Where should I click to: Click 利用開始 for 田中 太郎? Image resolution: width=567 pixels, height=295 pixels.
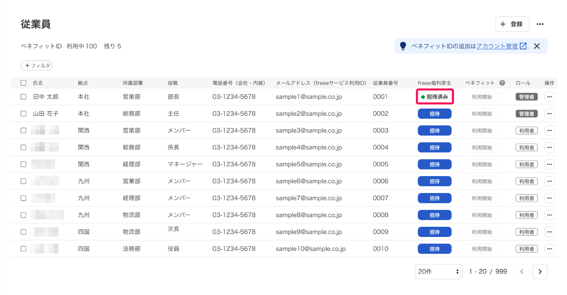[x=482, y=97]
